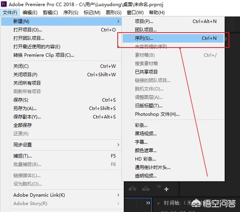Open the 帮助(H) menu
This screenshot has height=212, width=240.
tap(157, 13)
